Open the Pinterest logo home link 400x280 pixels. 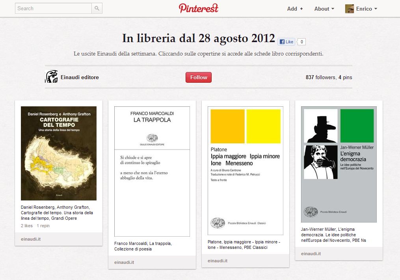point(199,8)
